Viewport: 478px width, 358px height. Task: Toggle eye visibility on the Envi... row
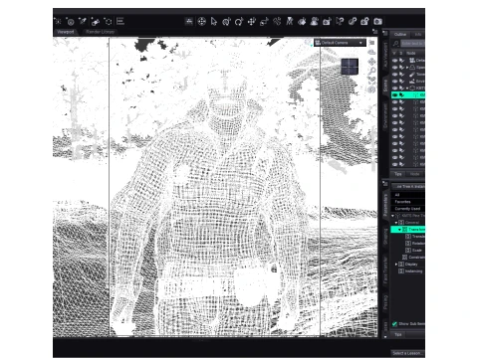(x=394, y=82)
